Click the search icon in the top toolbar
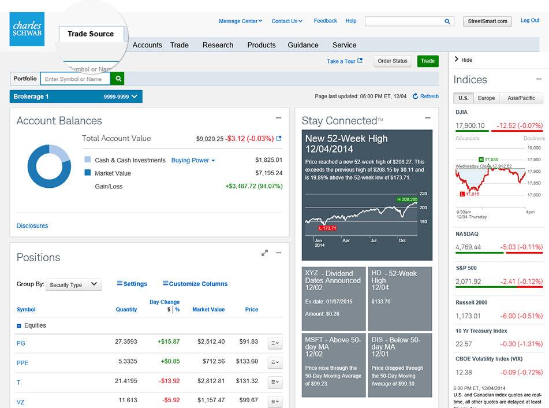The image size is (549, 408). (x=447, y=21)
